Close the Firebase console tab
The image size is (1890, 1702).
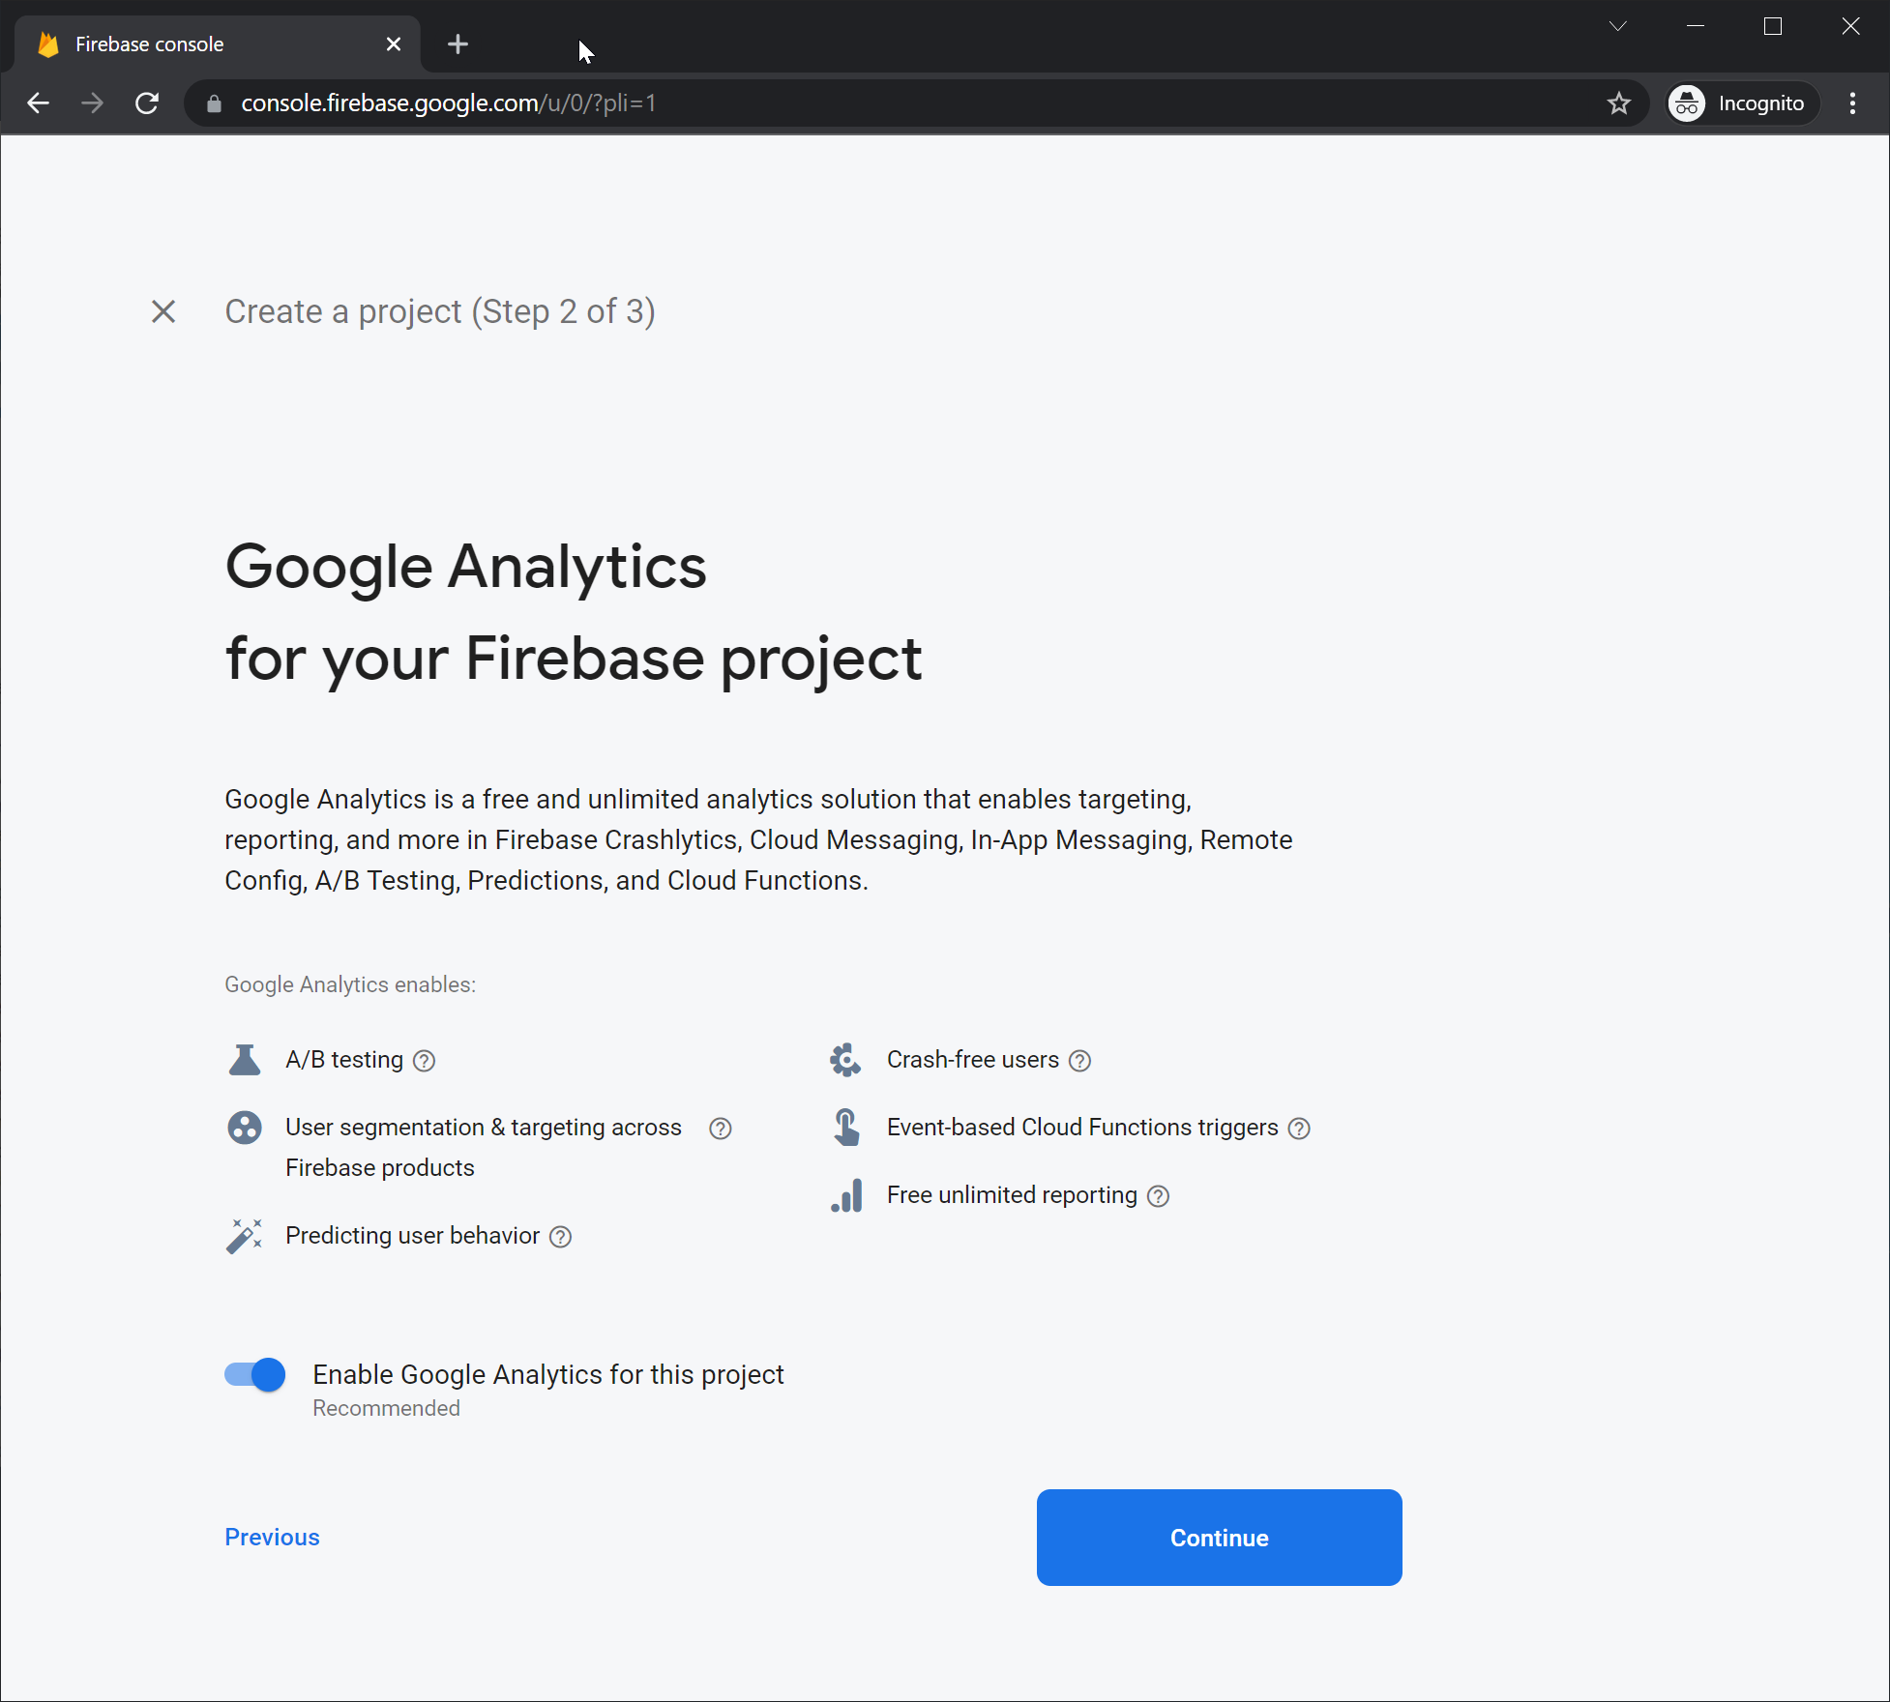394,44
